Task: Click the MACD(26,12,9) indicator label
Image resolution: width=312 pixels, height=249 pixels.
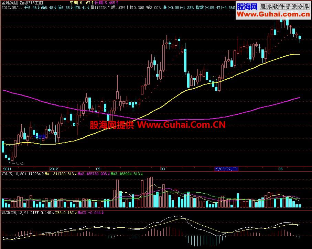Action: point(15,213)
